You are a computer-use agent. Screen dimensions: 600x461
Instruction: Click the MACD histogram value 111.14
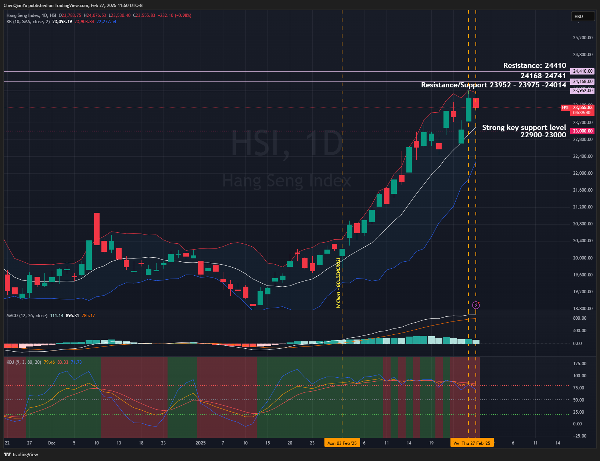[x=57, y=316]
